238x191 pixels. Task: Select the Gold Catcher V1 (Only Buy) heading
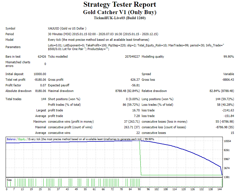coord(120,12)
